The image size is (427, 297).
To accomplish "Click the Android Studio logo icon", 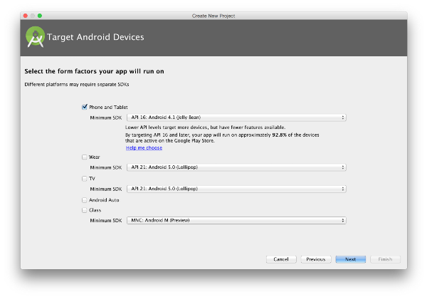I will [35, 37].
